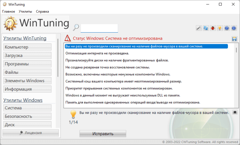The width and height of the screenshot is (240, 145).
Task: Click the magnifying glass search icon
Action: tap(76, 27)
